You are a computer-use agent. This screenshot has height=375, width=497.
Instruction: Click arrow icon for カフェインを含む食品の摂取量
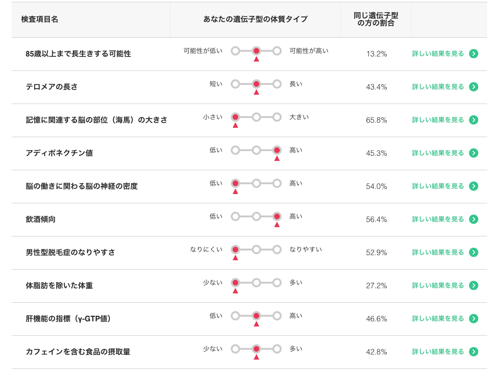point(473,352)
